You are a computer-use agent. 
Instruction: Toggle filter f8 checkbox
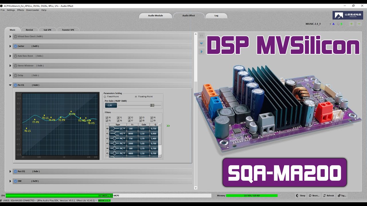(x=140, y=121)
